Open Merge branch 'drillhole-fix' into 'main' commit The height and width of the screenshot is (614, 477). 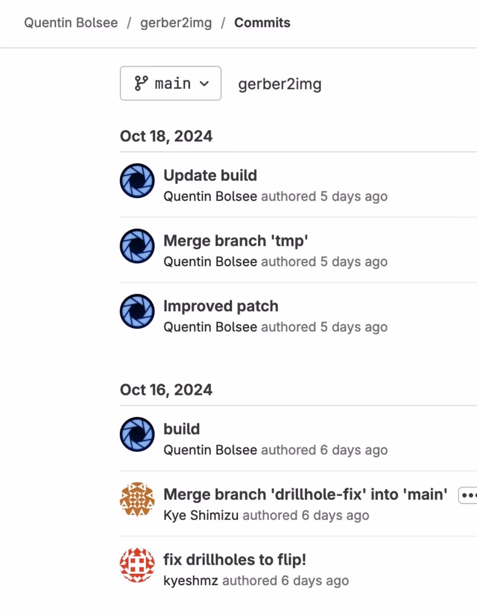click(305, 494)
